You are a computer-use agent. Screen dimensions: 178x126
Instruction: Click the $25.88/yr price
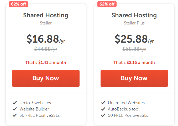point(134,39)
